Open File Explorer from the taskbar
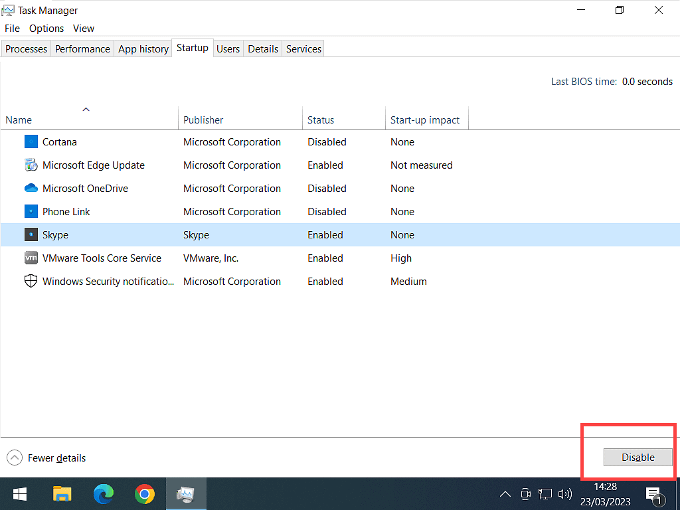The image size is (680, 510). point(62,494)
